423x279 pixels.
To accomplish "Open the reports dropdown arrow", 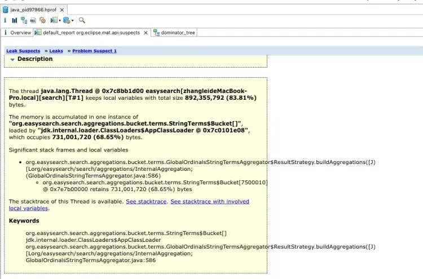I will [x=60, y=20].
